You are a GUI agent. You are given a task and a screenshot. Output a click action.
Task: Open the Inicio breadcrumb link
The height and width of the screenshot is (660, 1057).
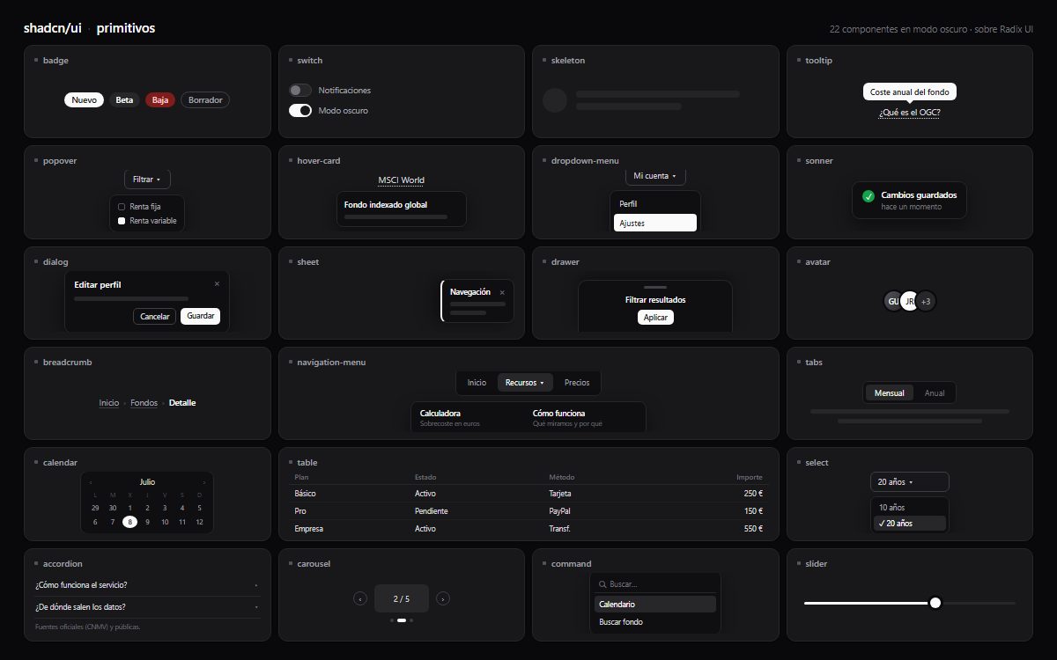point(109,403)
